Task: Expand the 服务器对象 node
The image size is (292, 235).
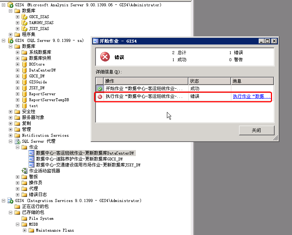Action: pos(11,118)
